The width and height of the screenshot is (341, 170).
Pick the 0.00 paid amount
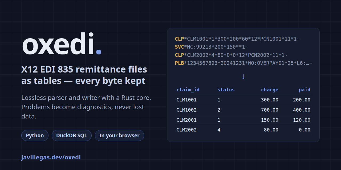[305, 130]
